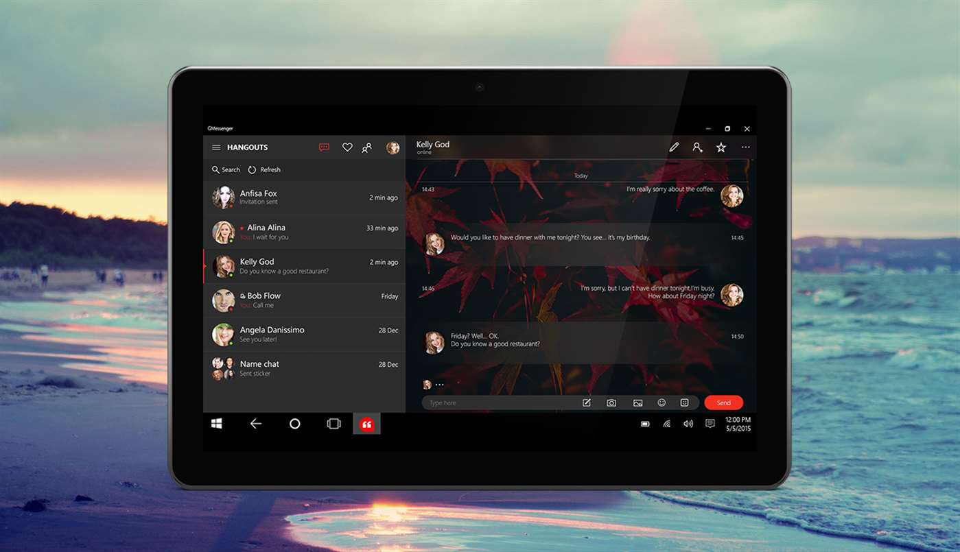Click the 'Today' date separator label
The height and width of the screenshot is (552, 960).
pos(581,176)
